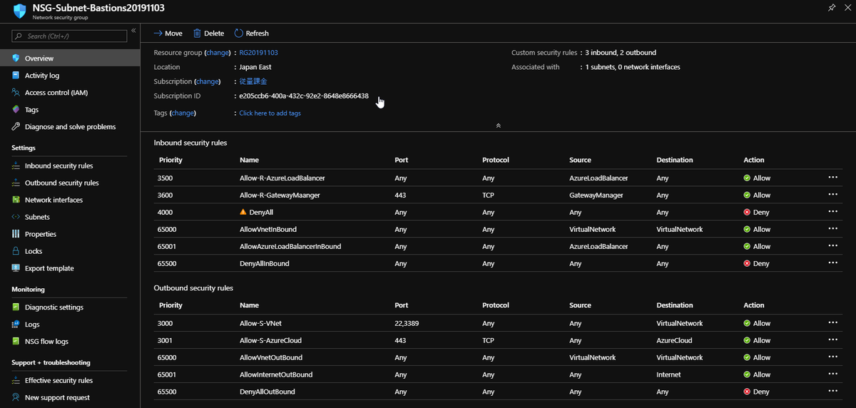Click priority 3600 cell
Viewport: 856px width, 408px height.
(x=165, y=195)
